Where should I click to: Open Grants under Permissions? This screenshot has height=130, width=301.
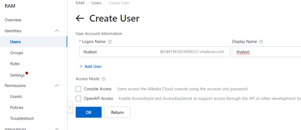(16, 97)
